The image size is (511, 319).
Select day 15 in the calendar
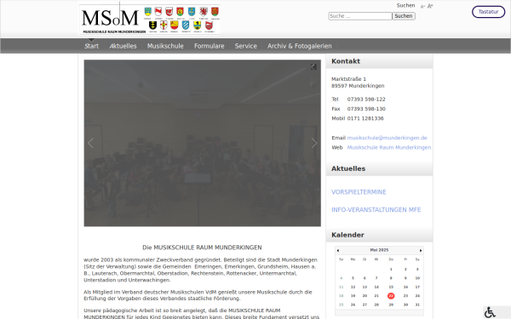pyautogui.click(x=391, y=288)
